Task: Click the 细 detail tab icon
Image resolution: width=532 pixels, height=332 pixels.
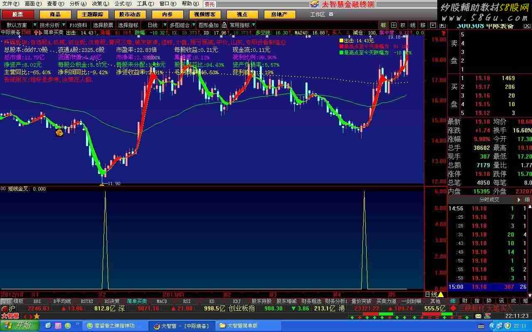Action: click(453, 301)
